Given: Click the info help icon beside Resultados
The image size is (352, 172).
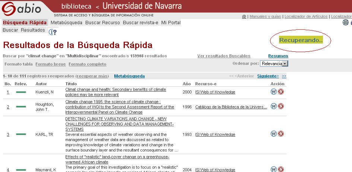Looking at the screenshot, I should (x=53, y=32).
